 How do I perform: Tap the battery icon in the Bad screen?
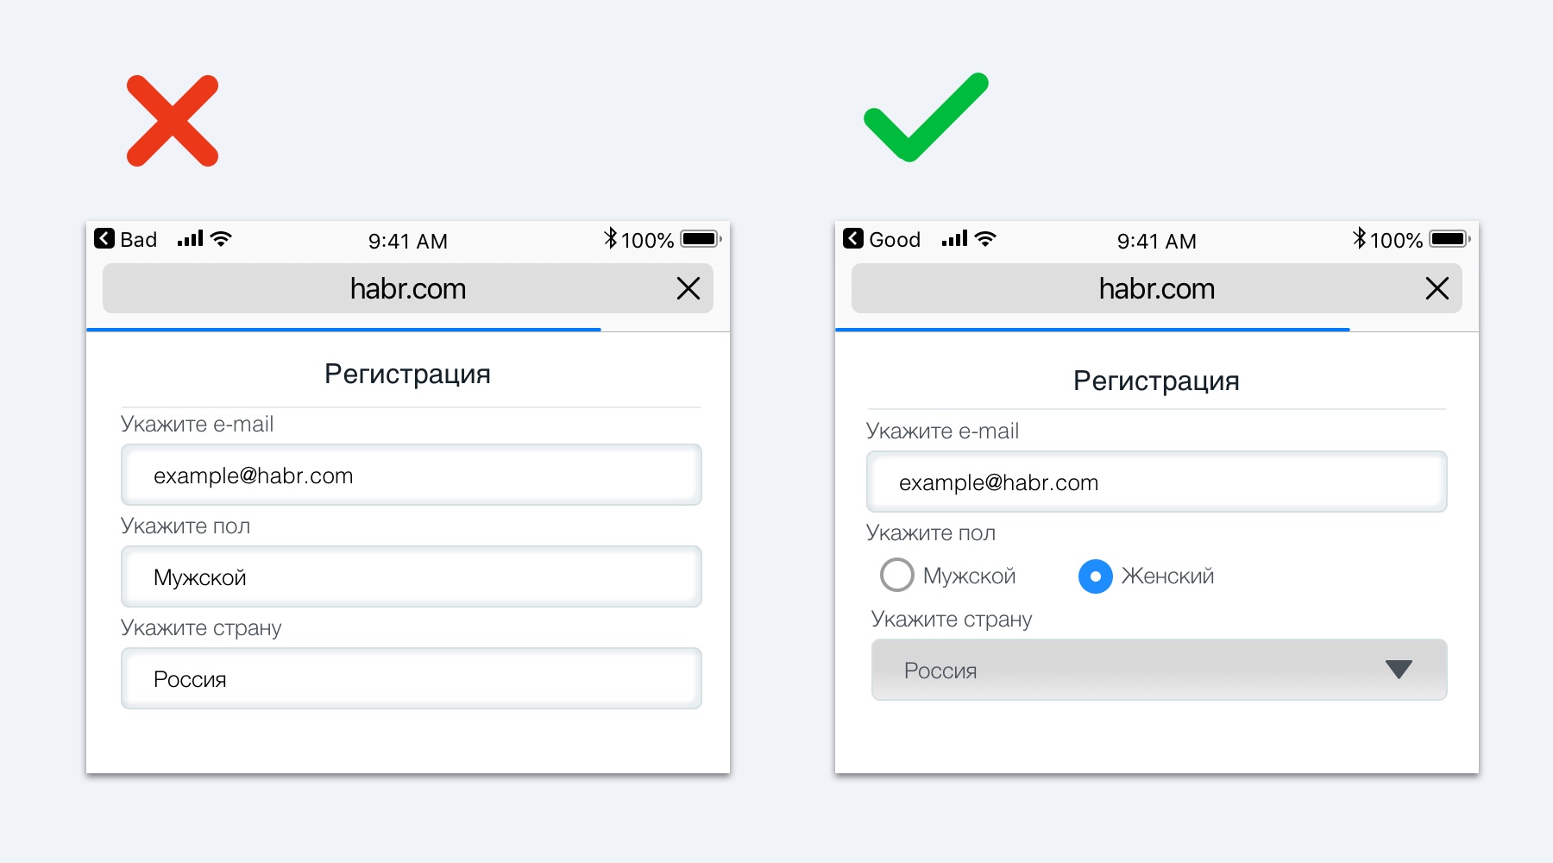700,239
